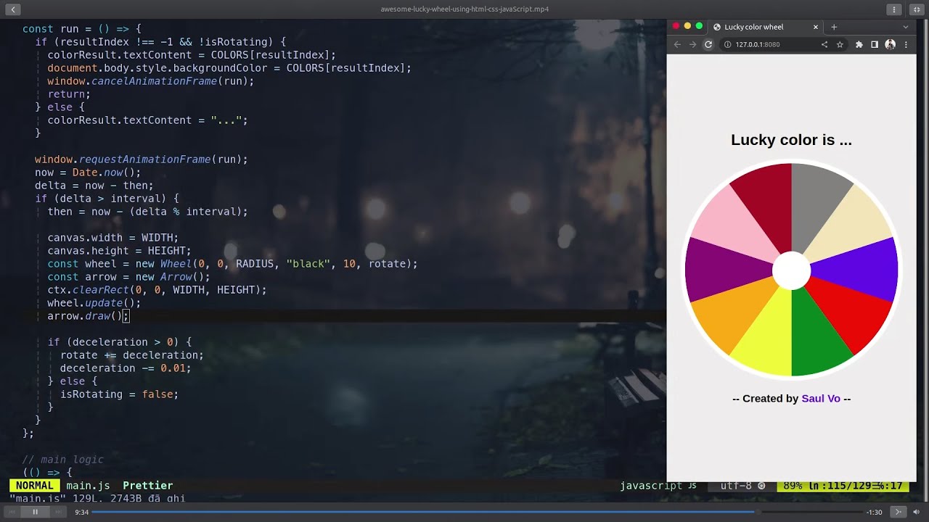View site information icon in address bar
This screenshot has height=522, width=929.
(727, 44)
